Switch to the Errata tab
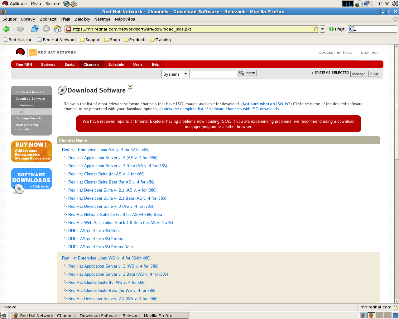Screen dimensions: 399x319 (70, 64)
